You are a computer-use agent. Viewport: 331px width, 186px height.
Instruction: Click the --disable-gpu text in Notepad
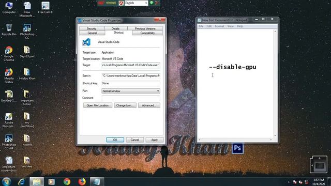233,67
